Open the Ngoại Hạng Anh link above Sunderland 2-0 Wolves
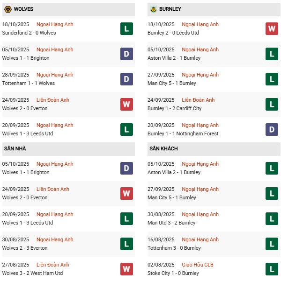This screenshot has height=281, width=281. click(x=55, y=24)
